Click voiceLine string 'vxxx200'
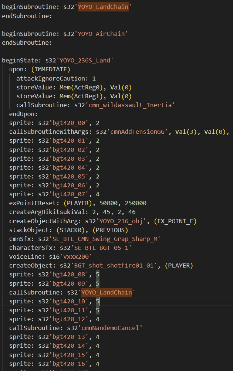The height and width of the screenshot is (371, 233). coord(76,257)
